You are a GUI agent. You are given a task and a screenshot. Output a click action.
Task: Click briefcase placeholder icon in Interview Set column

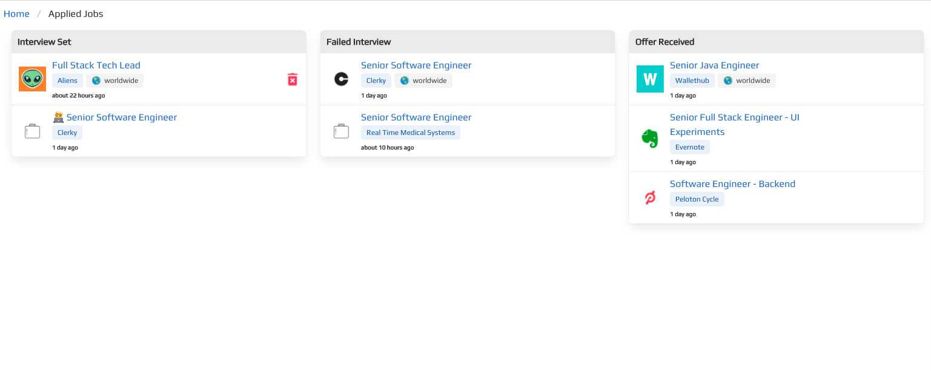tap(32, 131)
